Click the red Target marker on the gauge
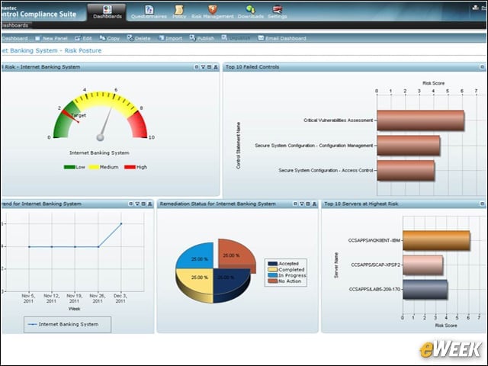 click(70, 116)
